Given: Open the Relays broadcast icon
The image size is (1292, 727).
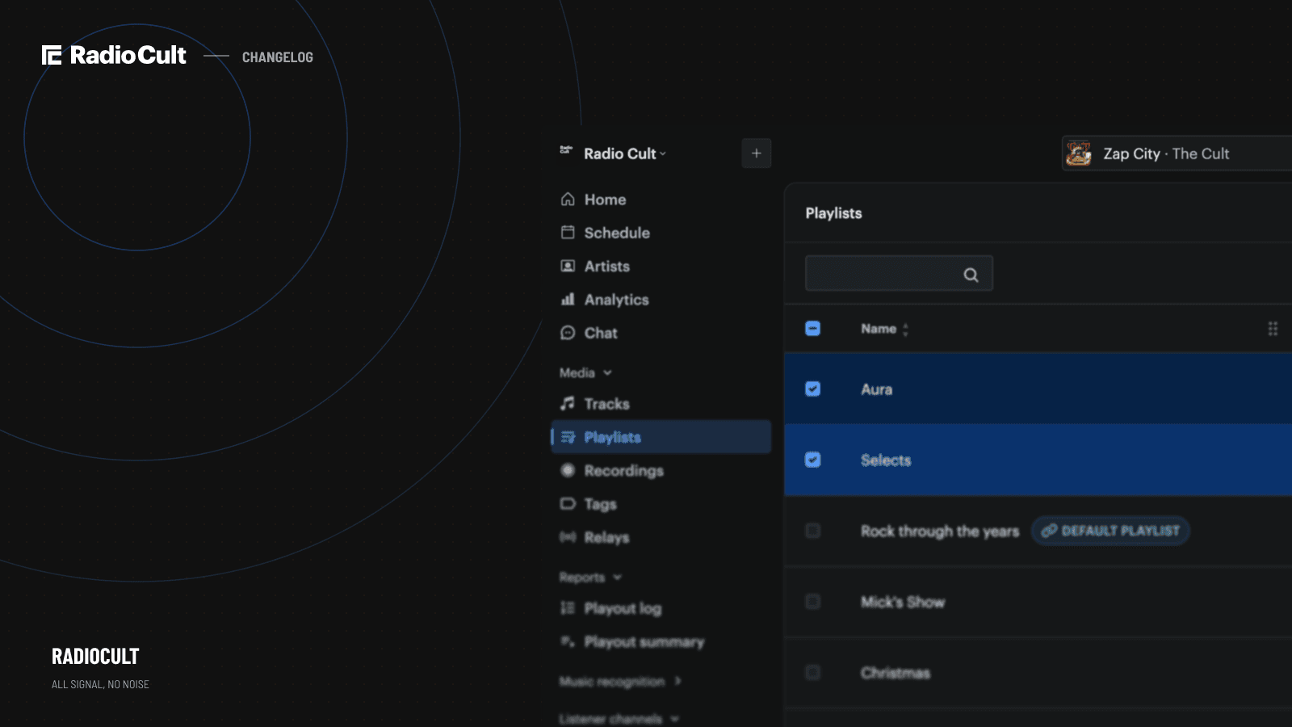Looking at the screenshot, I should (x=568, y=536).
